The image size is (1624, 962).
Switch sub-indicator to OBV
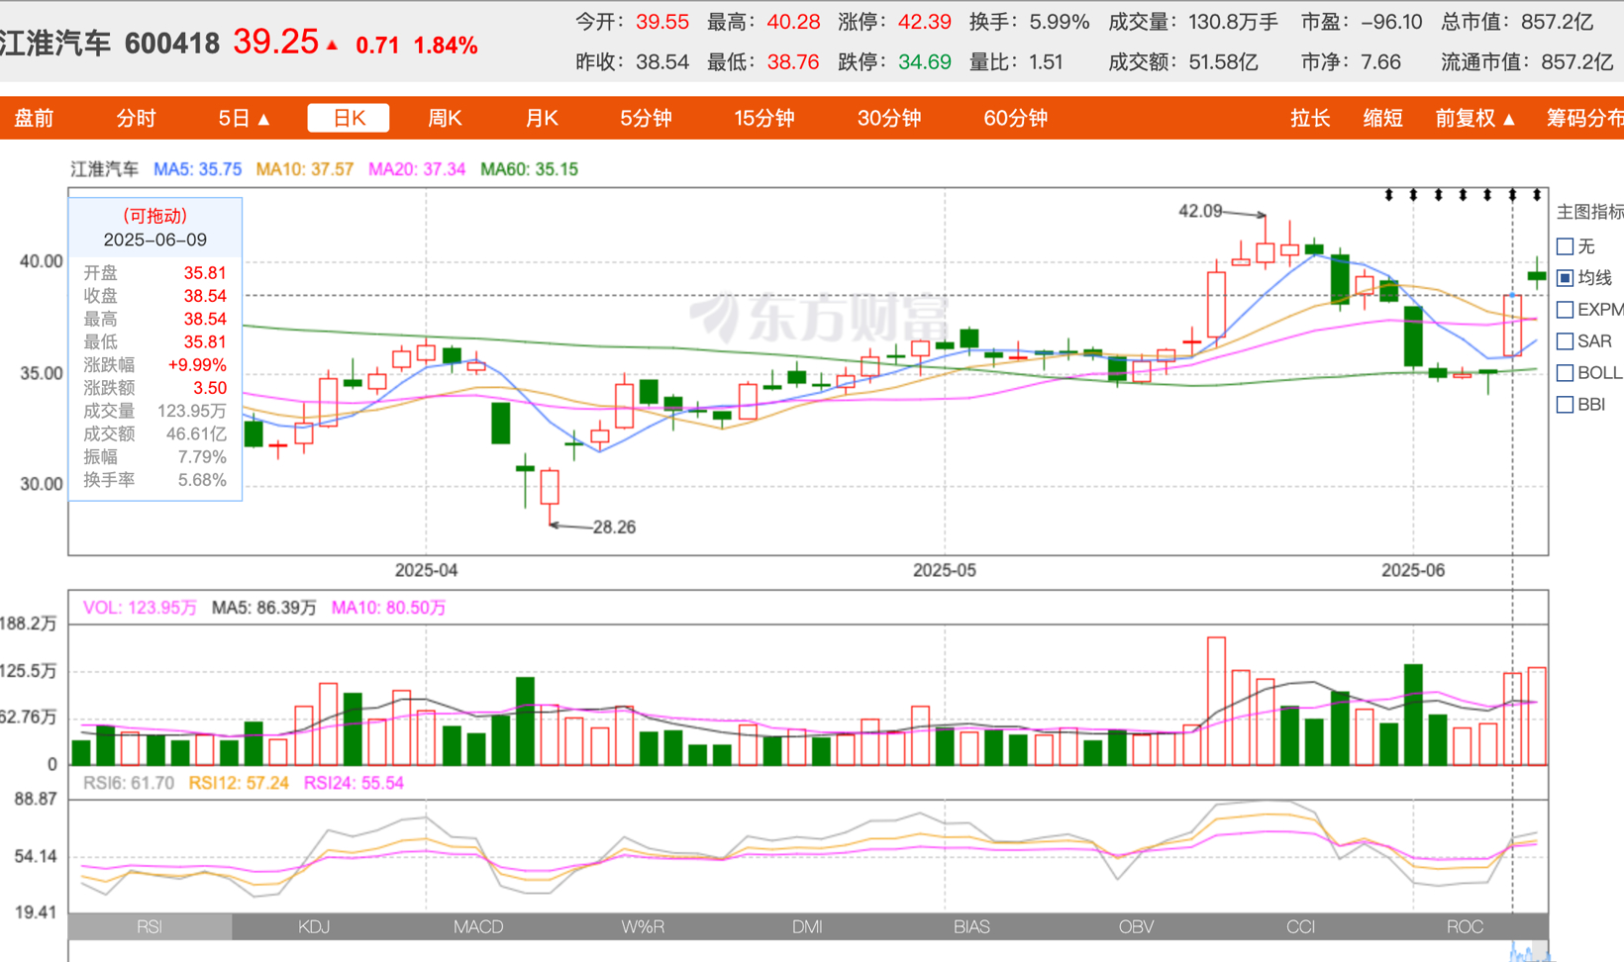[1136, 927]
